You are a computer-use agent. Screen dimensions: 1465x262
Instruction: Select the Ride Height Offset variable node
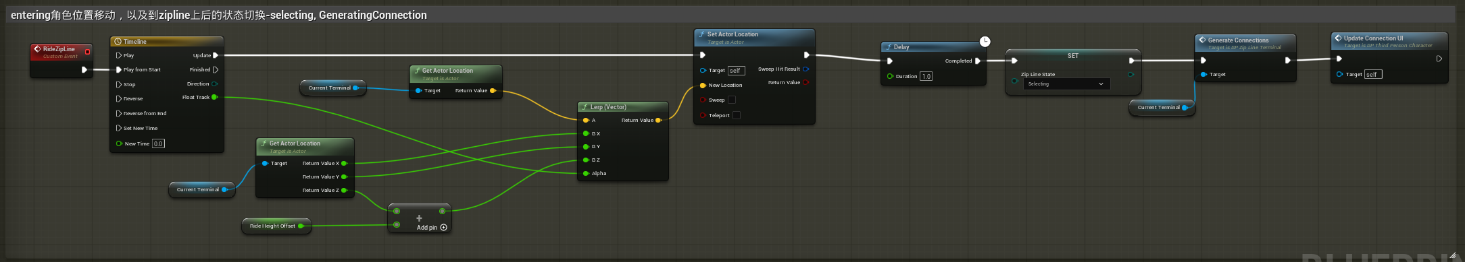click(276, 226)
